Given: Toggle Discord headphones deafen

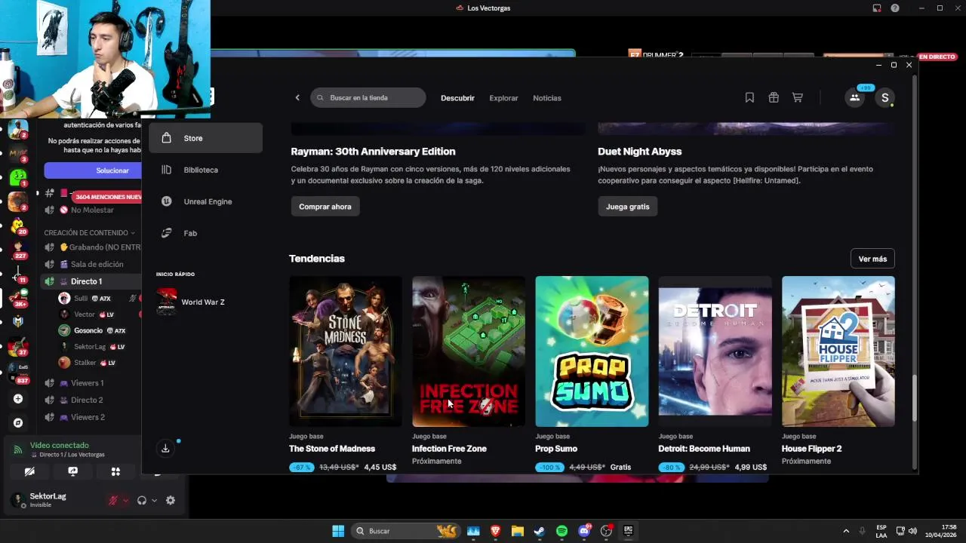Looking at the screenshot, I should click(142, 500).
